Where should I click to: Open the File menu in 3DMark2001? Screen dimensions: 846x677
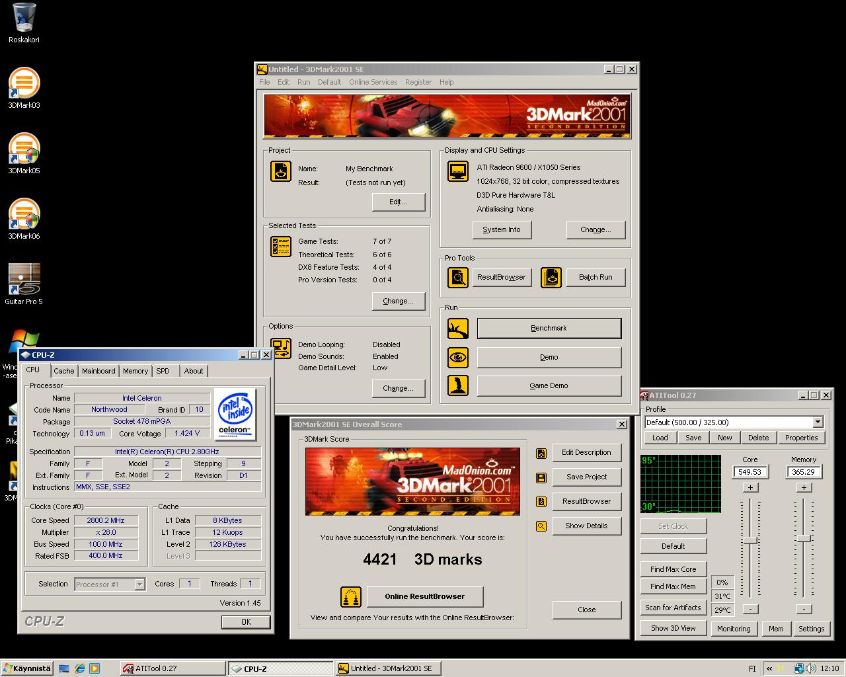click(264, 82)
